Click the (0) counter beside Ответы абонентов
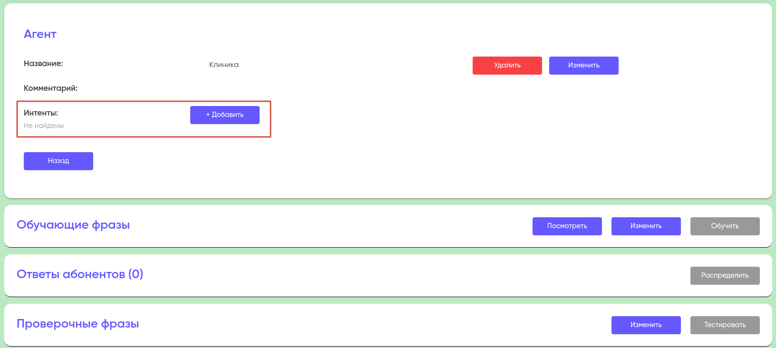Image resolution: width=776 pixels, height=348 pixels. (136, 274)
